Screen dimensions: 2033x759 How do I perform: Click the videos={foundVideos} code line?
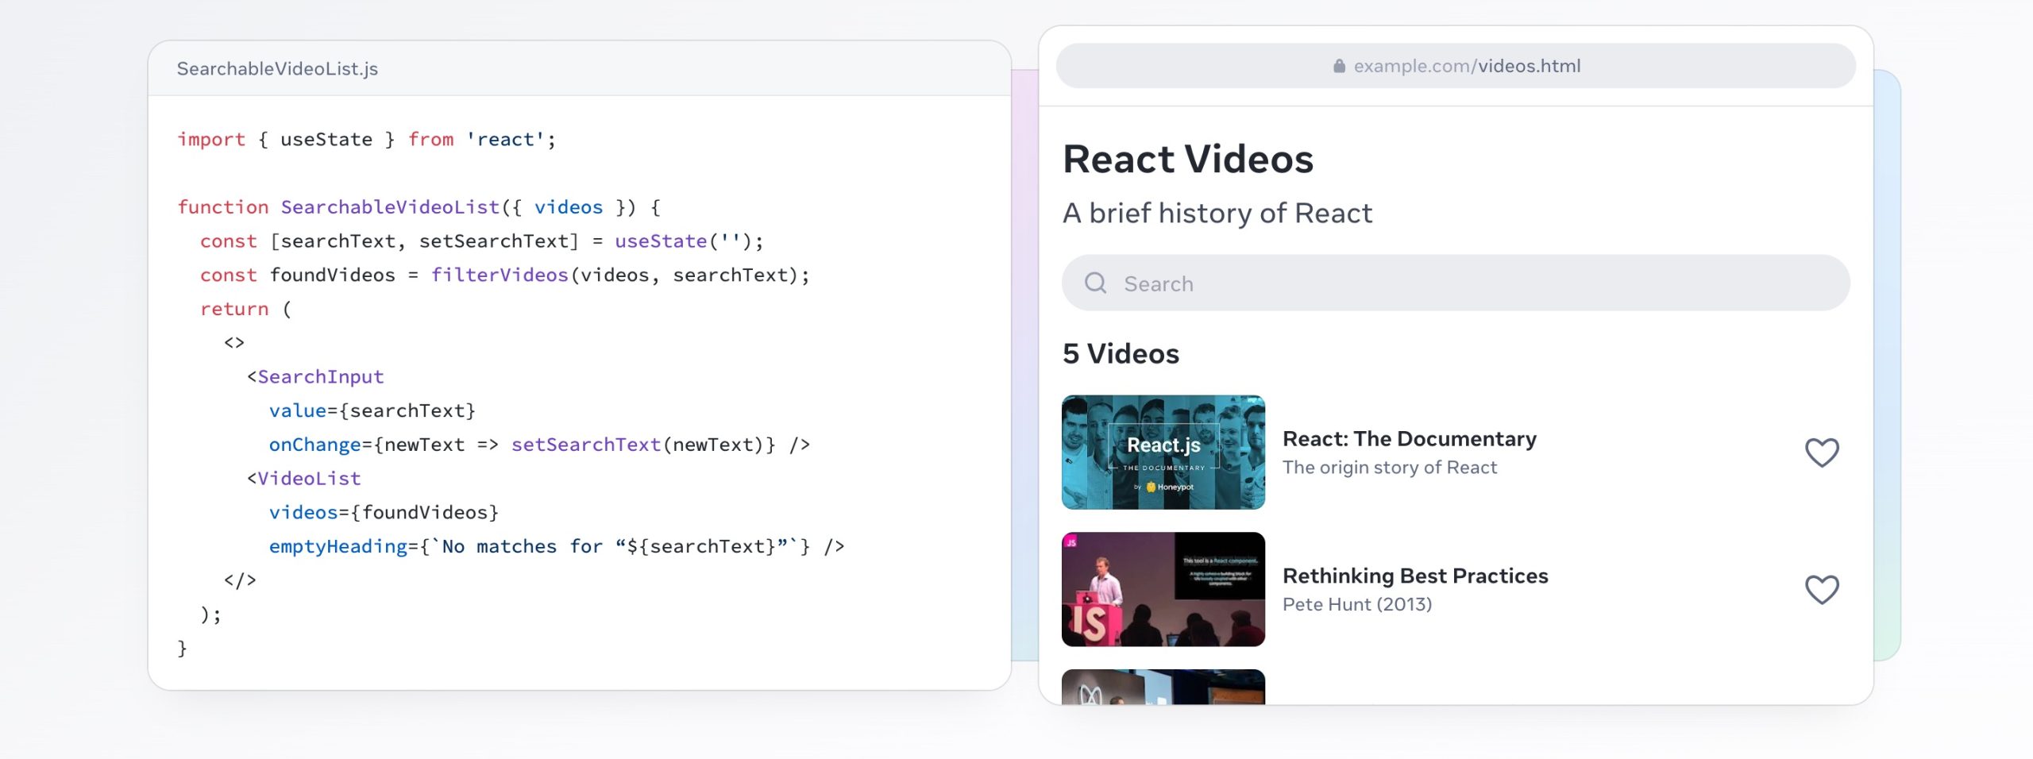[384, 513]
